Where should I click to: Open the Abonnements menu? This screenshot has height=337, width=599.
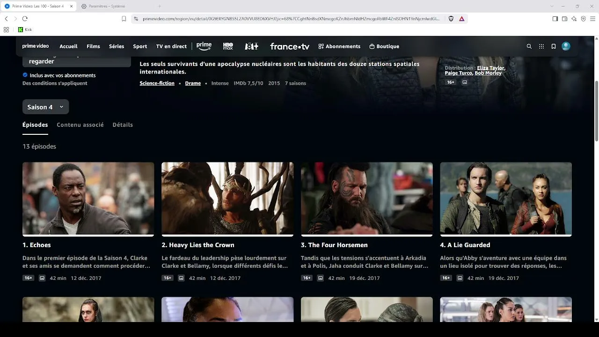pos(339,46)
